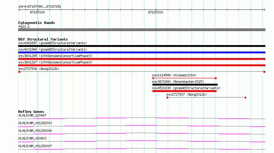
Task: Open the KLHL8|NM_001292007 transcript label
Action: point(35,146)
